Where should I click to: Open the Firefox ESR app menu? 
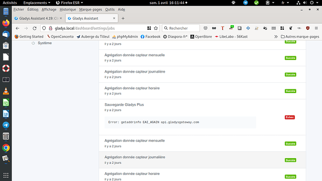[70, 3]
